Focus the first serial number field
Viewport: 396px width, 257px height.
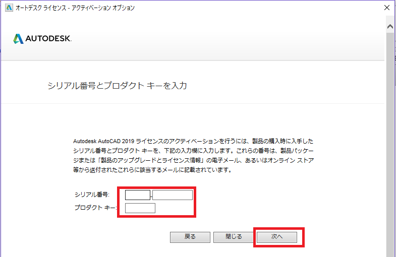tap(138, 195)
